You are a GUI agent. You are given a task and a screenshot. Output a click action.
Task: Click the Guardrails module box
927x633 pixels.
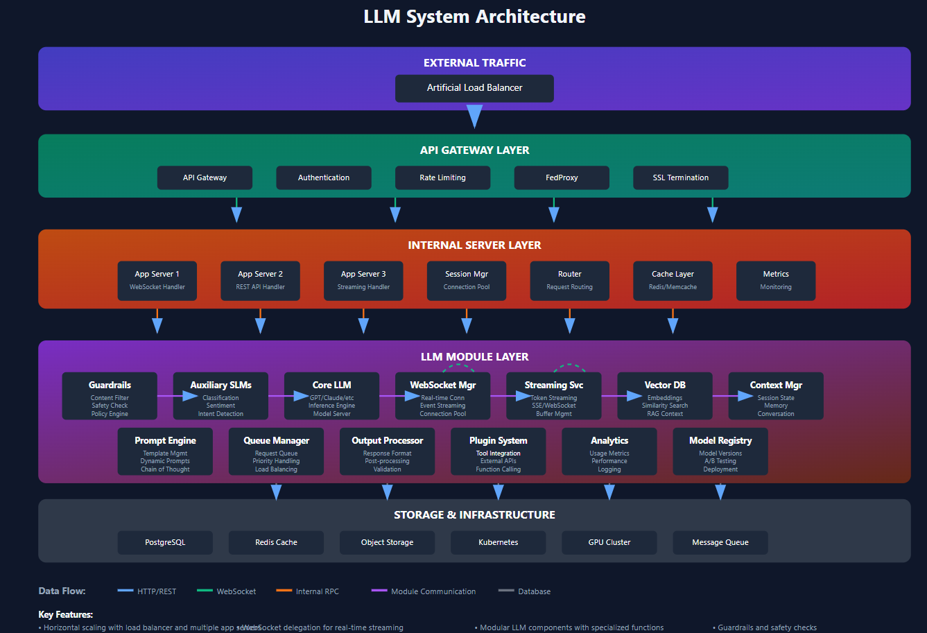pos(110,396)
